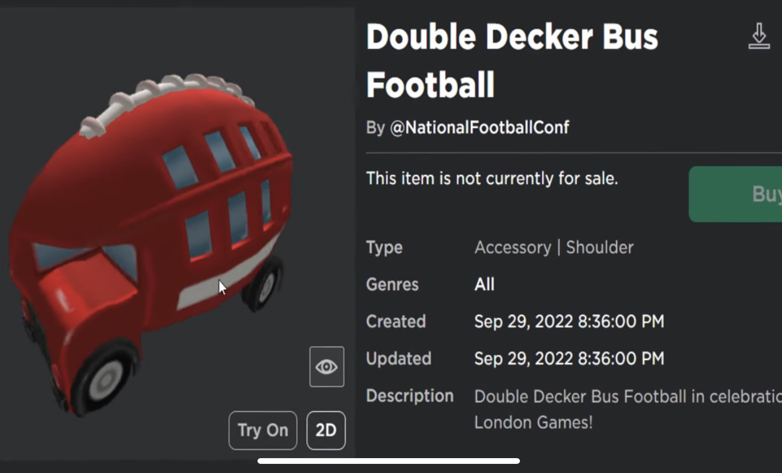Click the Genres field label
Viewport: 782px width, 473px height.
click(x=392, y=284)
